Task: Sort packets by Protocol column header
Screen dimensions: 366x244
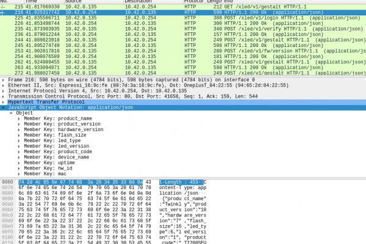Action: click(x=195, y=1)
